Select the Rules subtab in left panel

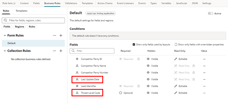(x=6, y=11)
